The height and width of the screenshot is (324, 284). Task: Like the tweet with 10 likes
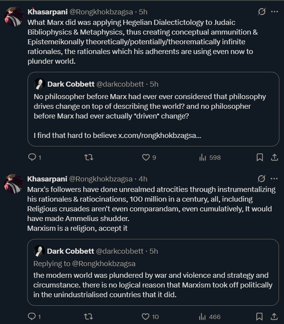[x=146, y=317]
